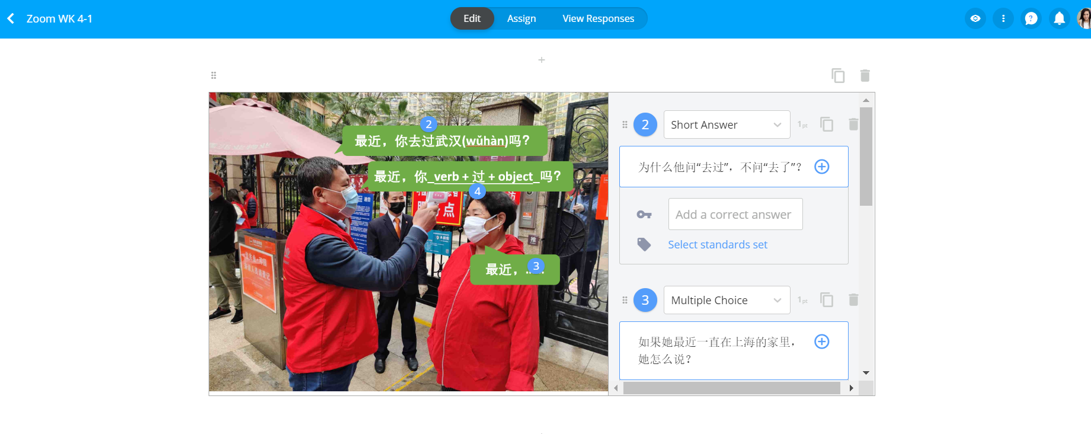Delete the whole slide with top trash icon

[865, 76]
